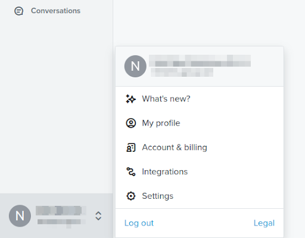
Task: Click the blurred email below the popup name
Action: click(x=182, y=72)
